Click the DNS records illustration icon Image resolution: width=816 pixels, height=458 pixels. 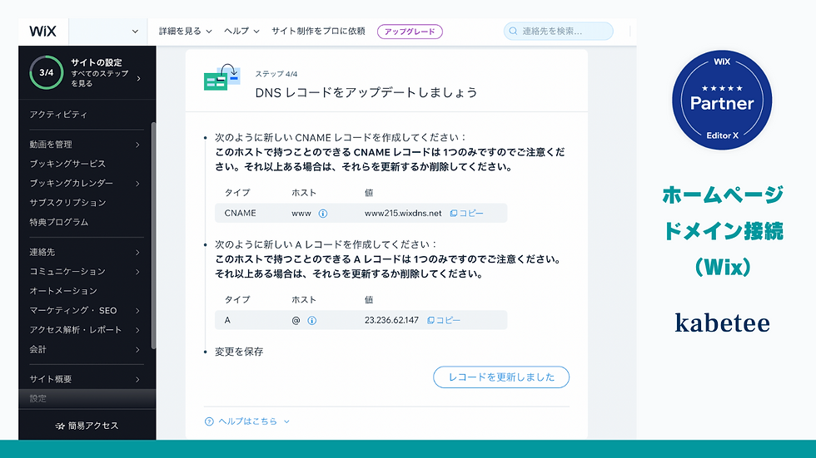221,78
